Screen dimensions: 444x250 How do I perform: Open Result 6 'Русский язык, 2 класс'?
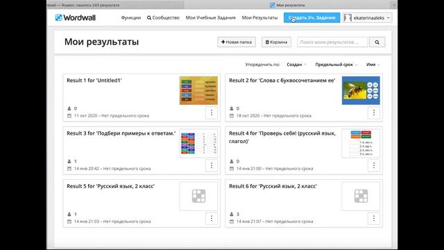tap(273, 186)
